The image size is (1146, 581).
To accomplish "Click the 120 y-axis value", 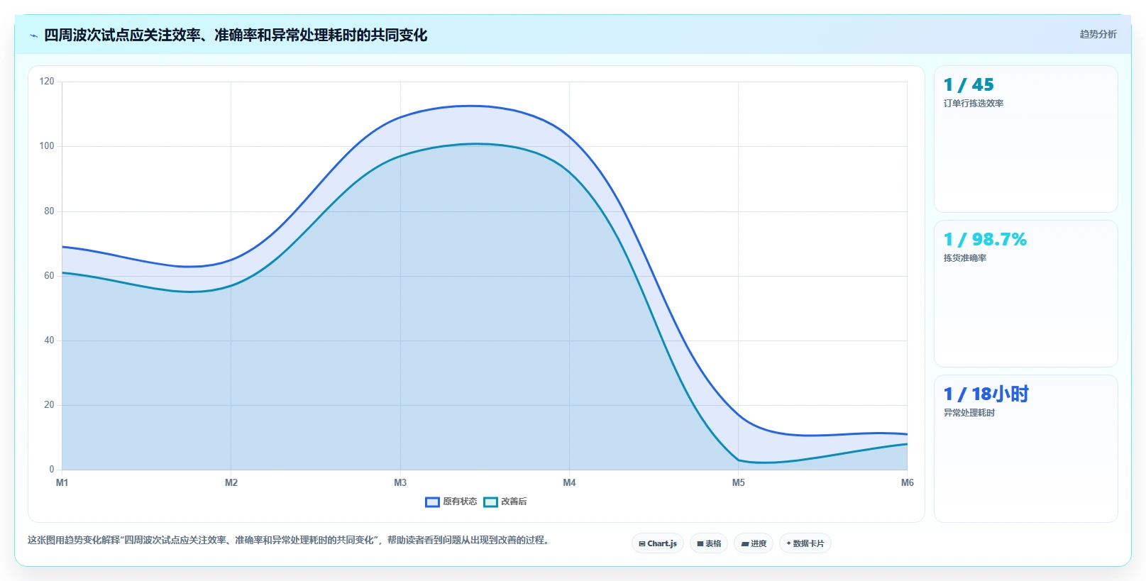I will (x=47, y=82).
